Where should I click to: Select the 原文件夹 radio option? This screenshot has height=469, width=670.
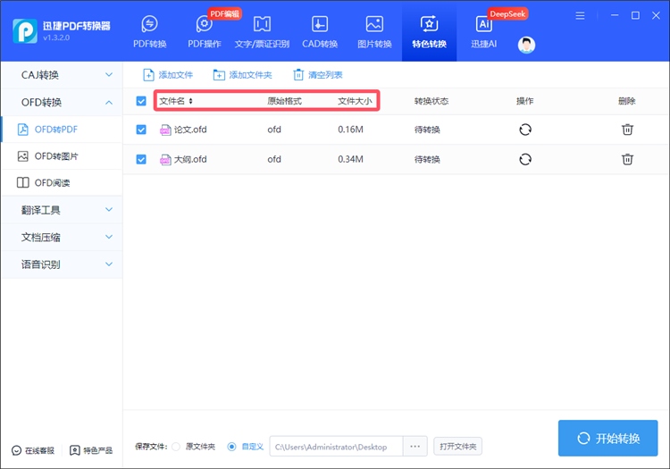tap(176, 447)
